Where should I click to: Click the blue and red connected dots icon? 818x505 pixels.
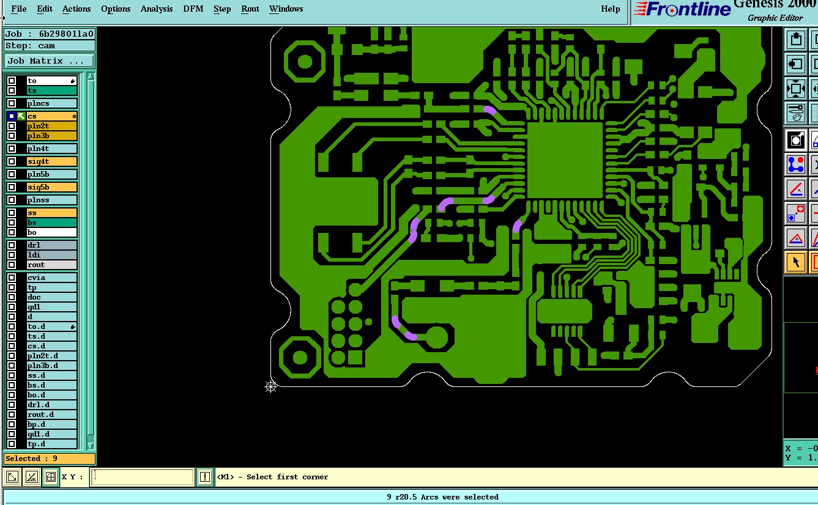[x=795, y=164]
